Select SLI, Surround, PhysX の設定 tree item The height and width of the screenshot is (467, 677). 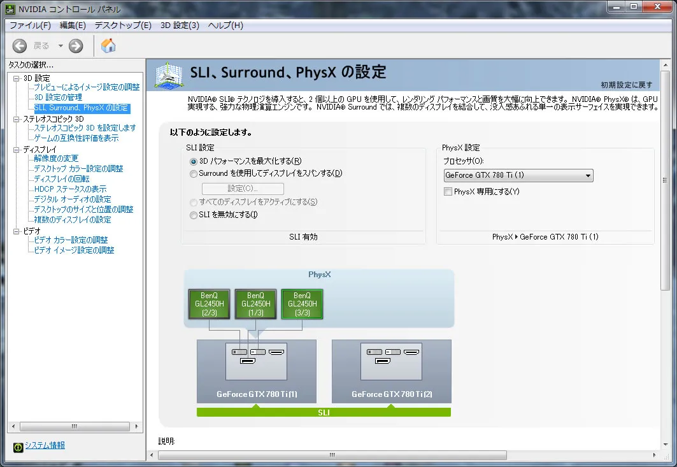[82, 108]
